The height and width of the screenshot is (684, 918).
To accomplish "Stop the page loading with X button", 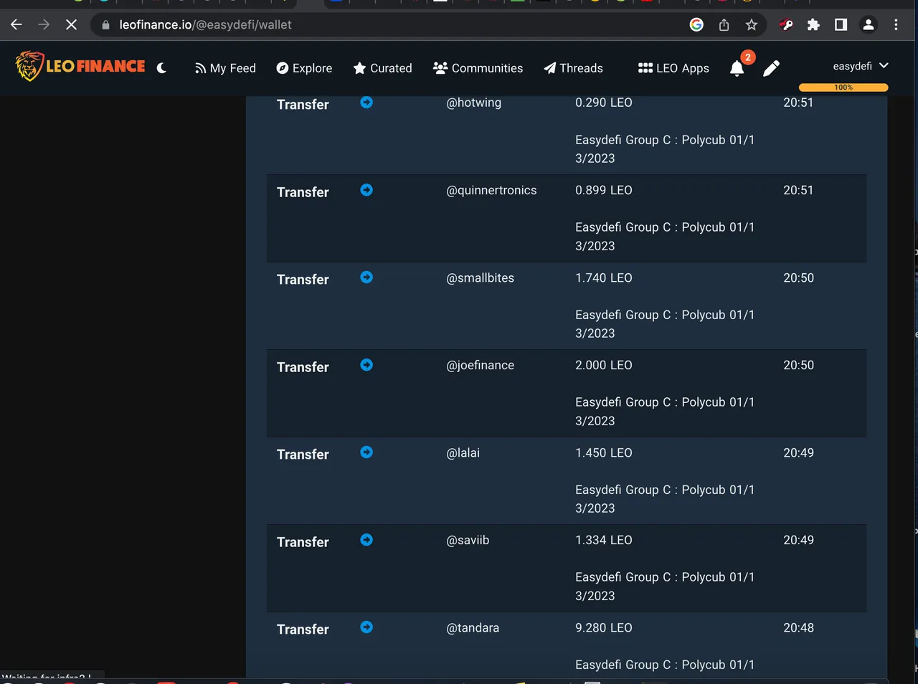I will click(71, 24).
